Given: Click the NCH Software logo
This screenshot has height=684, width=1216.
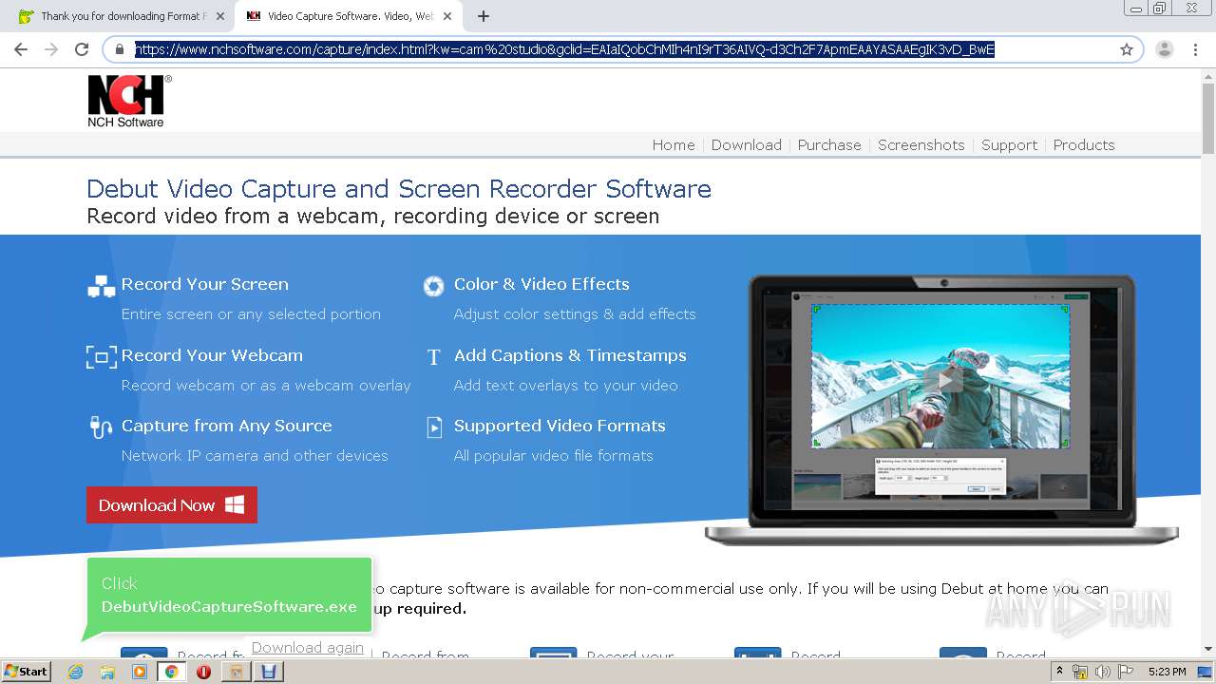Looking at the screenshot, I should tap(129, 101).
